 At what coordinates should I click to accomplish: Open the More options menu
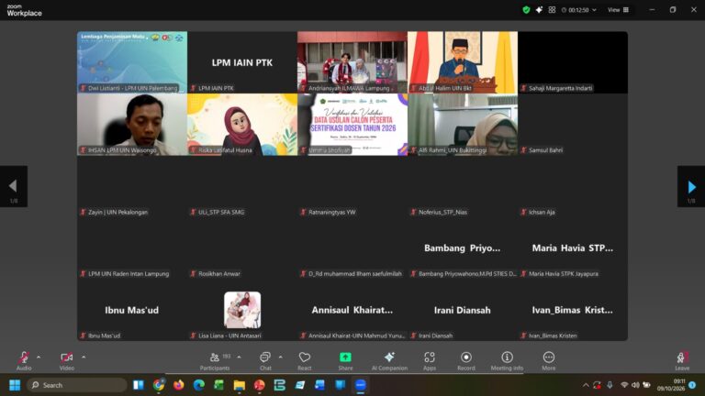549,361
